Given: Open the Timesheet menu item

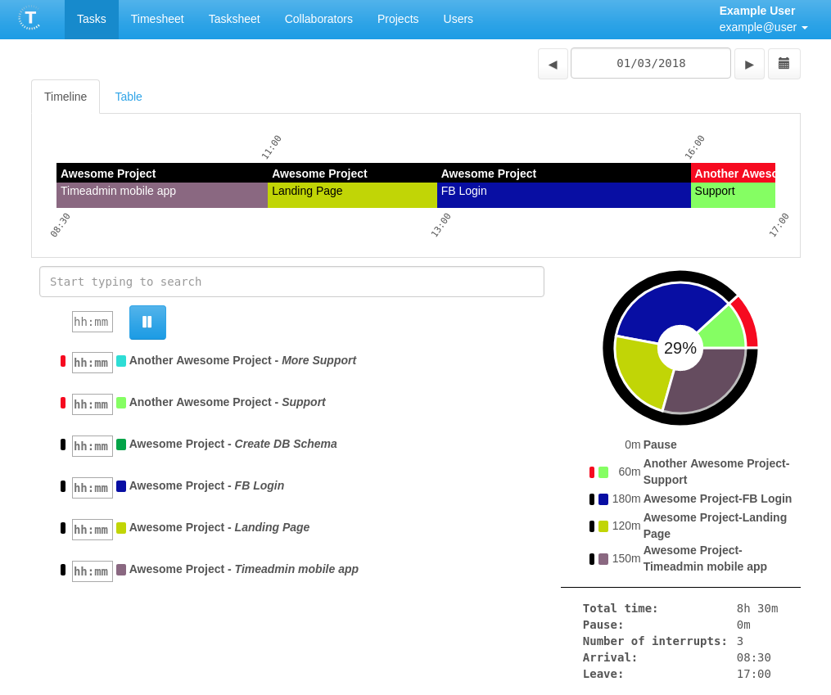Looking at the screenshot, I should tap(157, 19).
